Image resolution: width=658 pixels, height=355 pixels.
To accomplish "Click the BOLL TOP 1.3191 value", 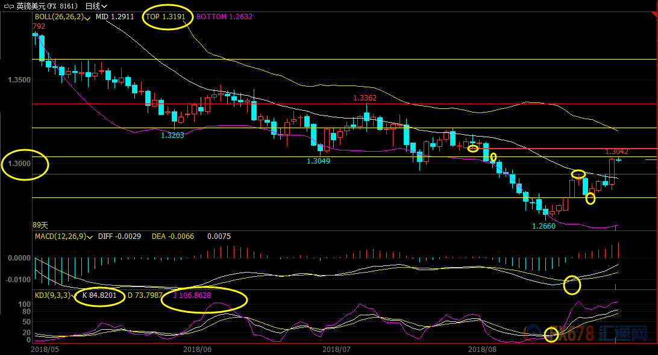I will tap(166, 17).
